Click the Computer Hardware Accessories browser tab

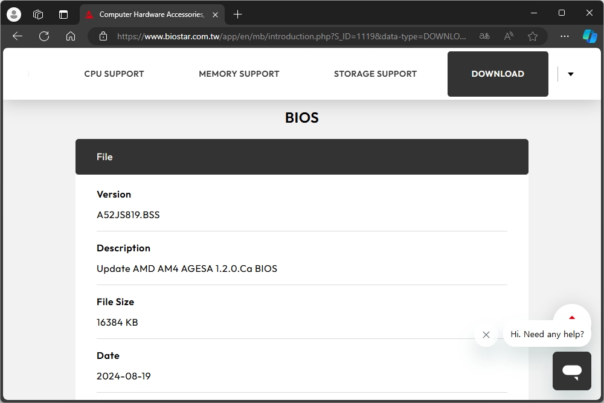[x=152, y=15]
